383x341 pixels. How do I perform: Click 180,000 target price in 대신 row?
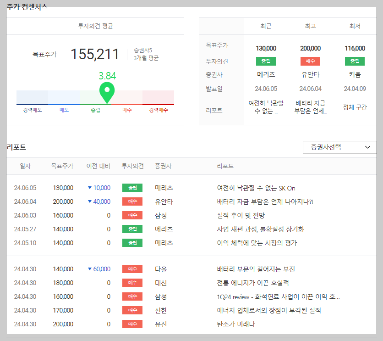[x=63, y=283]
